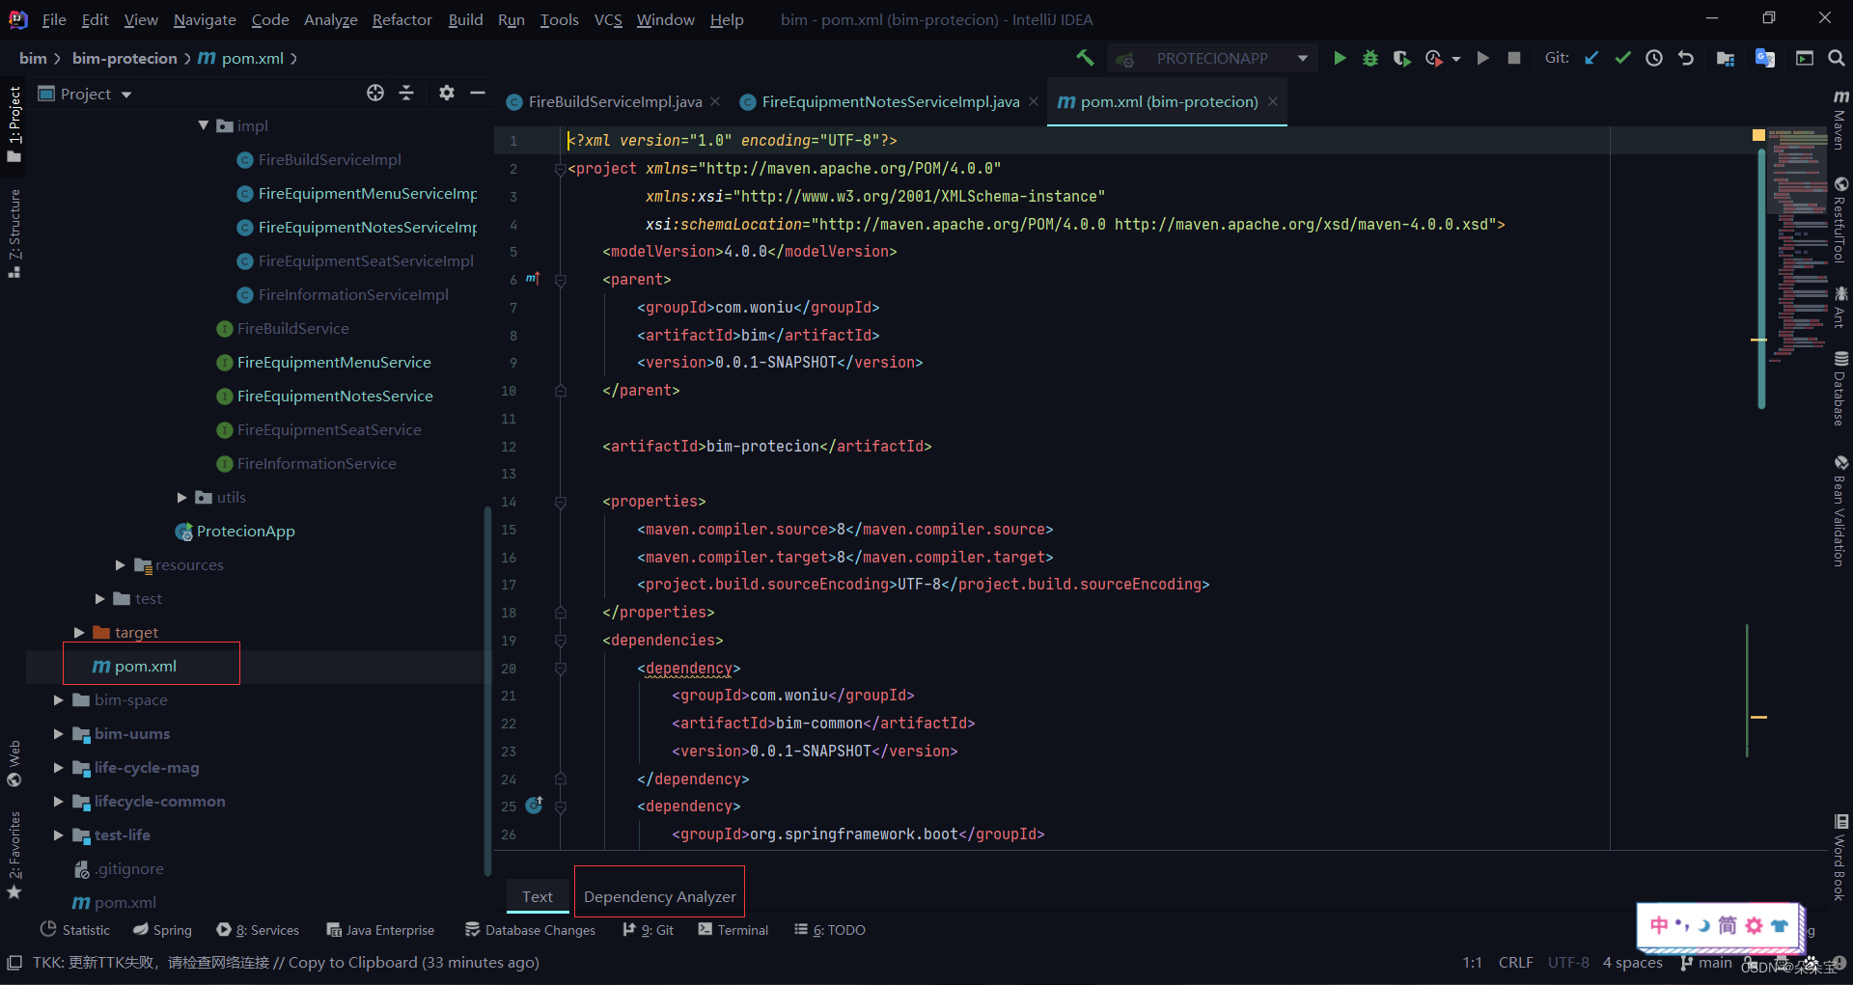The width and height of the screenshot is (1853, 985).
Task: Expand the target folder
Action: click(x=79, y=632)
